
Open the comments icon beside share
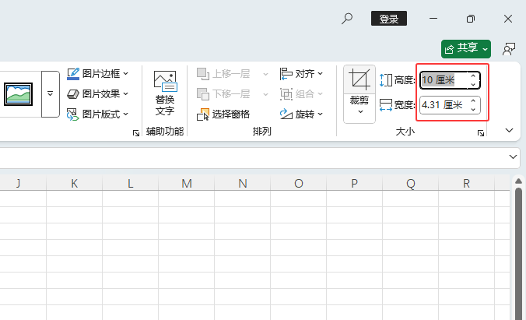tap(510, 48)
